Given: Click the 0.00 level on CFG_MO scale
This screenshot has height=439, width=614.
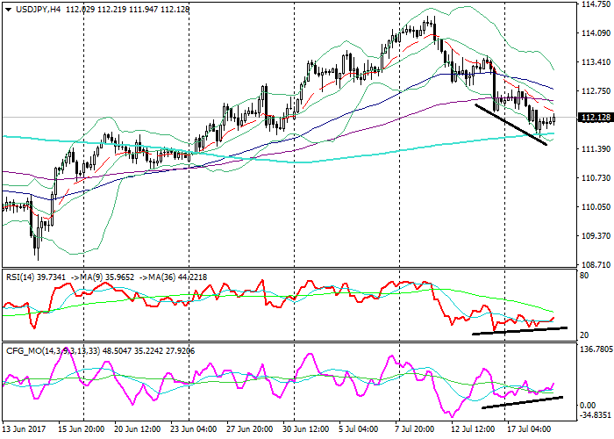Looking at the screenshot, I should [588, 406].
